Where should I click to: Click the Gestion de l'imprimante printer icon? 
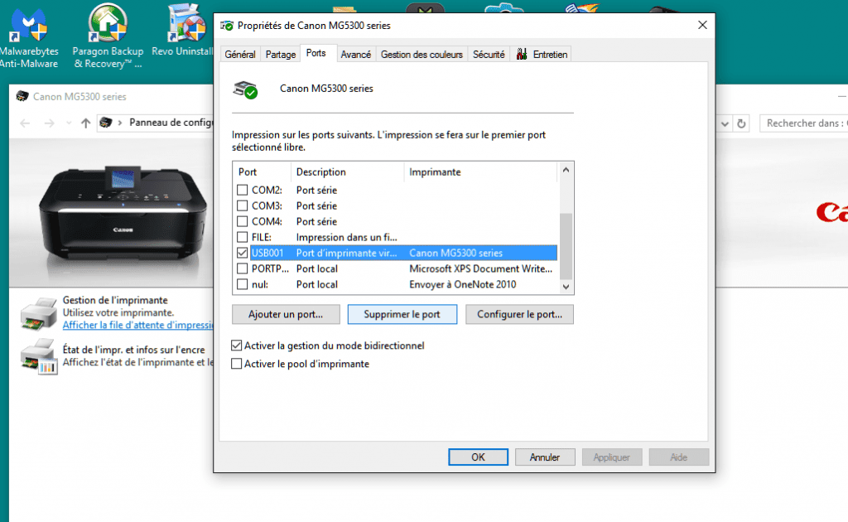[x=38, y=312]
